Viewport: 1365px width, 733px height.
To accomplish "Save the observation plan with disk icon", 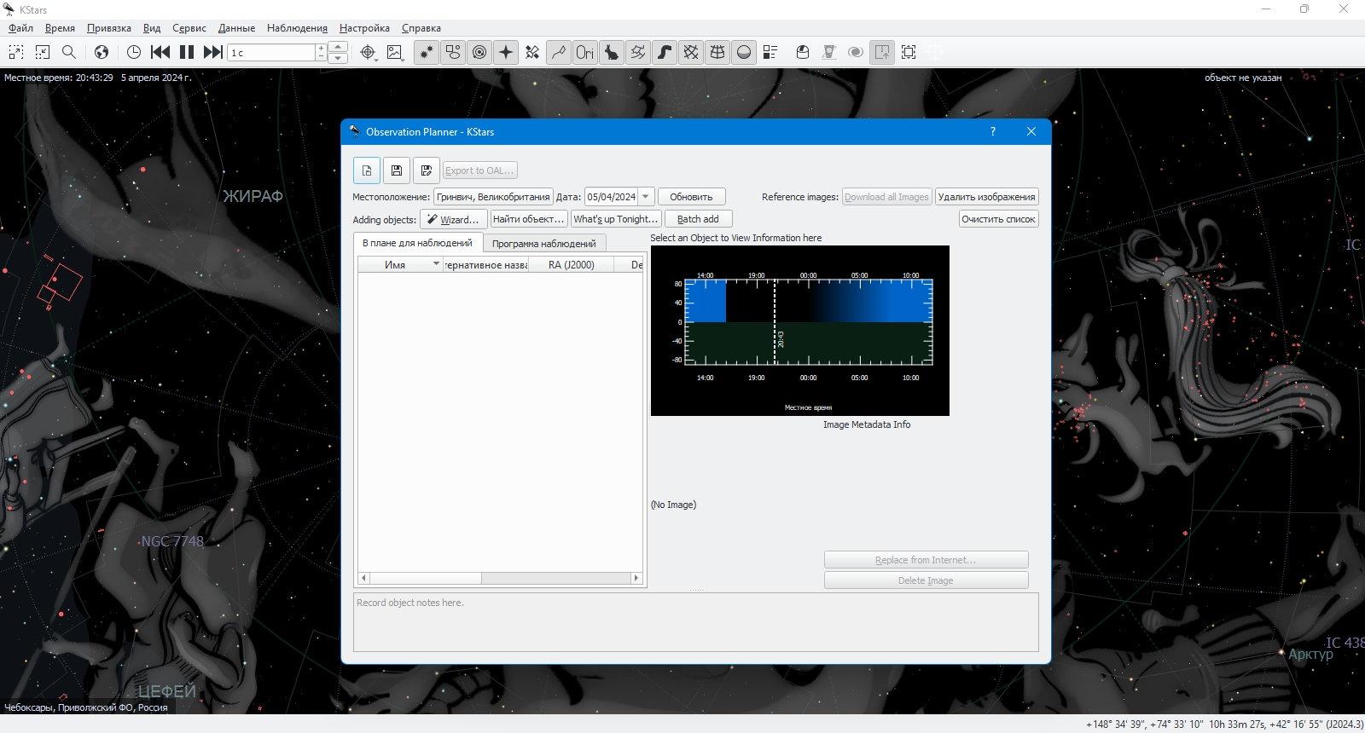I will 397,170.
